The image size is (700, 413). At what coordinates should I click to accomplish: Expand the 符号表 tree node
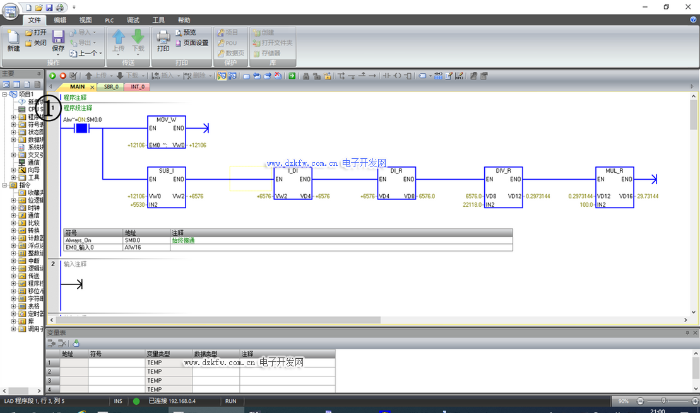(x=13, y=125)
